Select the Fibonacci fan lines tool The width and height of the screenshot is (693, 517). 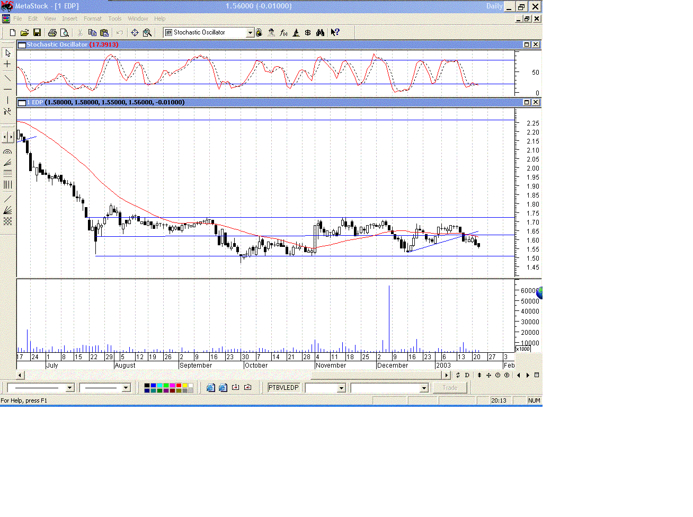pos(7,163)
